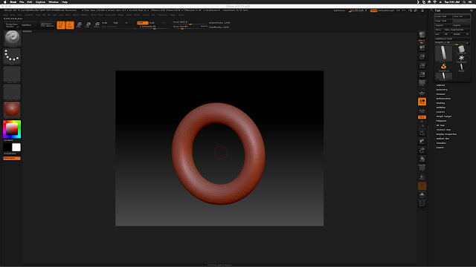Image resolution: width=476 pixels, height=267 pixels.
Task: Open the Standard brush thumbnail picker
Action: (12, 38)
